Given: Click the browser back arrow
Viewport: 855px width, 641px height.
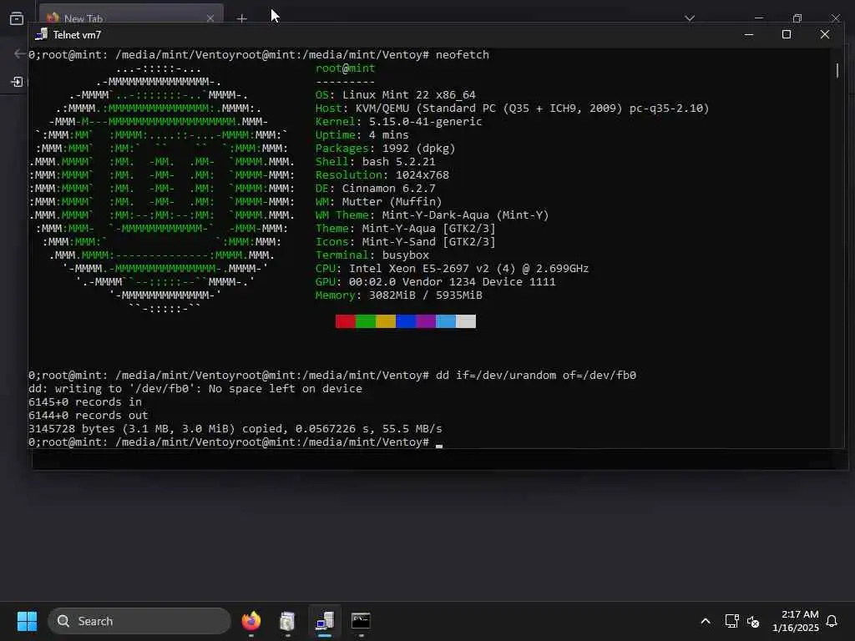Looking at the screenshot, I should (x=20, y=53).
